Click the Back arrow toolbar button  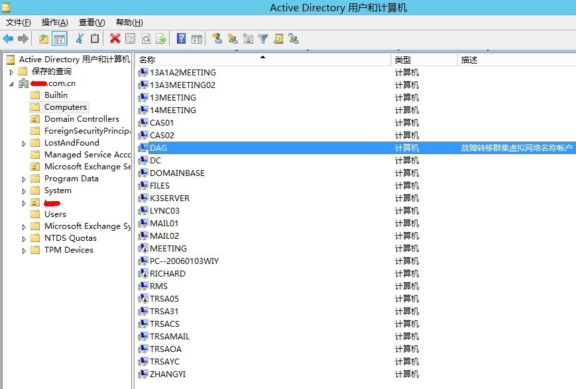[8, 38]
